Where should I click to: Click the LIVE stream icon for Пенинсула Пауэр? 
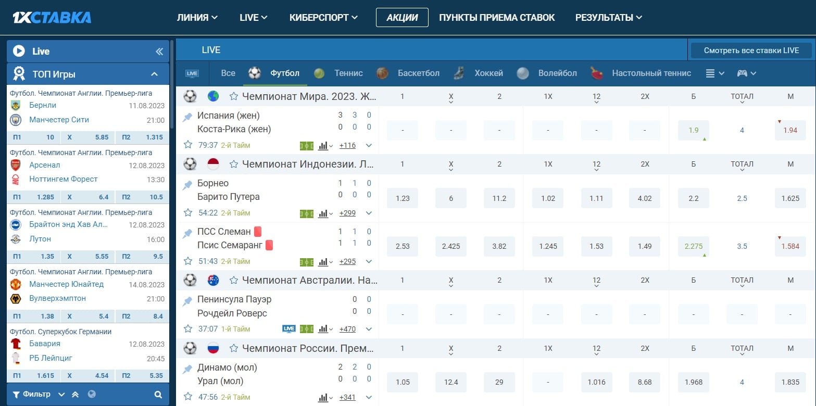pos(288,329)
